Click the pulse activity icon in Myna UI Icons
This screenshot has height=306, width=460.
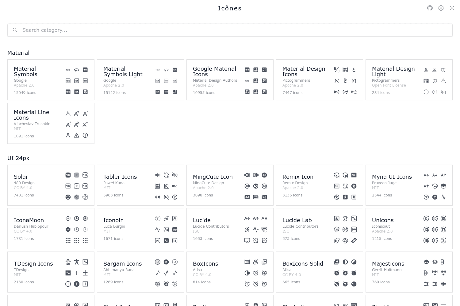coord(443,197)
